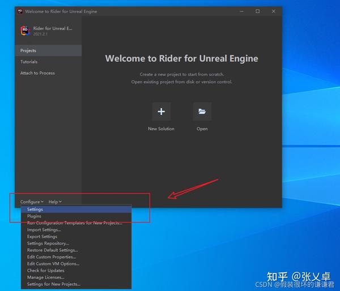Screen dimensions: 340x291
Task: Open Settings Repository menu entry
Action: coord(76,243)
